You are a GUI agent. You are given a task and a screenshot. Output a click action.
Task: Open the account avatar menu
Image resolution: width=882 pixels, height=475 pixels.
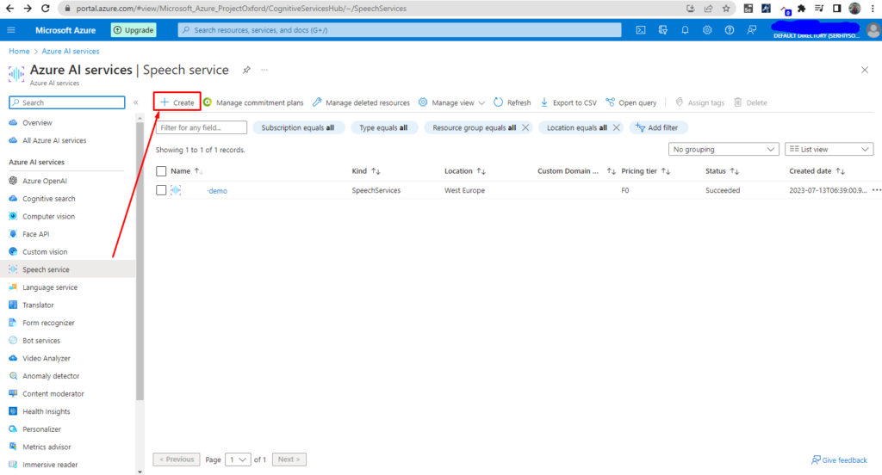coord(873,30)
